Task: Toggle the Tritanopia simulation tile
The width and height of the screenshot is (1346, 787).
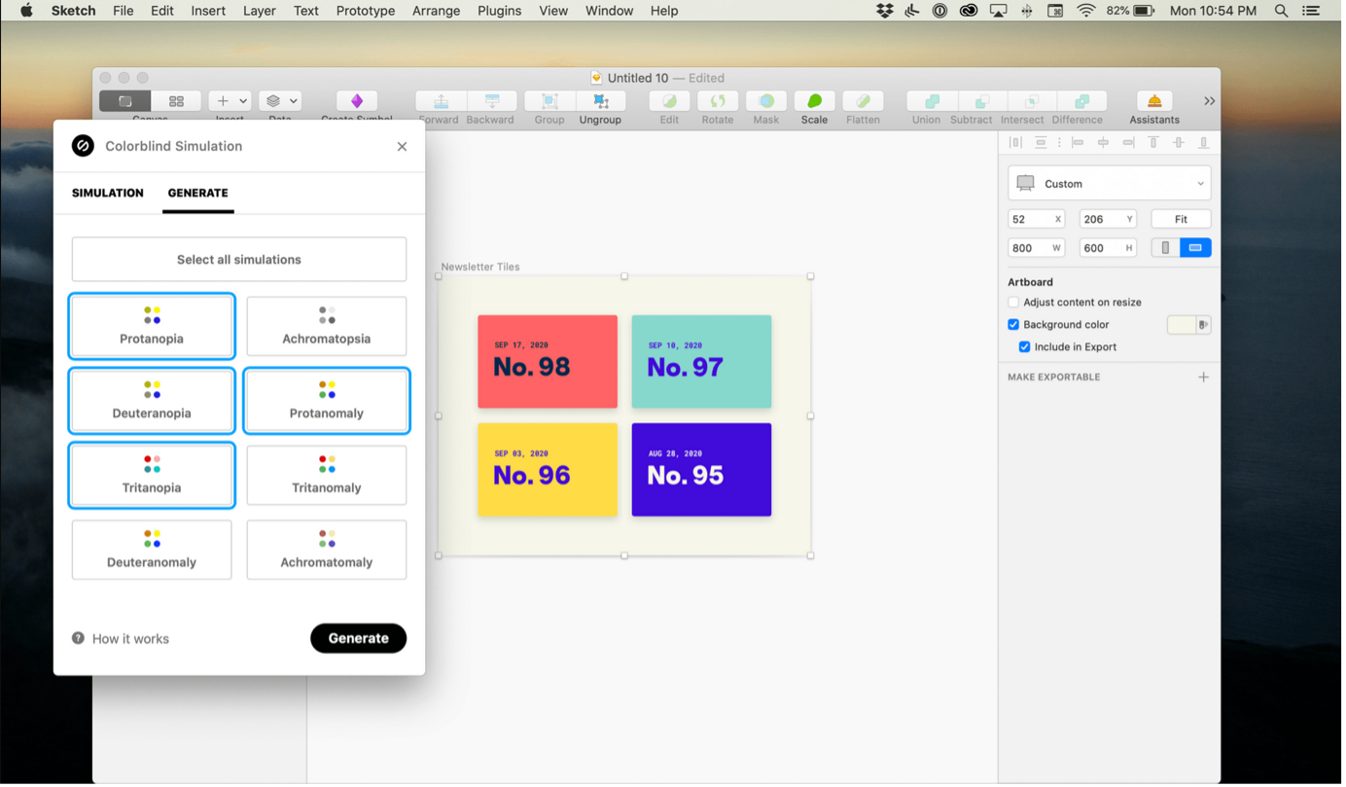Action: point(152,477)
